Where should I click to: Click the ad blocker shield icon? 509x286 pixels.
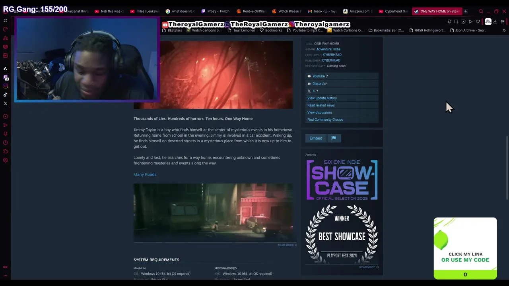click(x=463, y=21)
